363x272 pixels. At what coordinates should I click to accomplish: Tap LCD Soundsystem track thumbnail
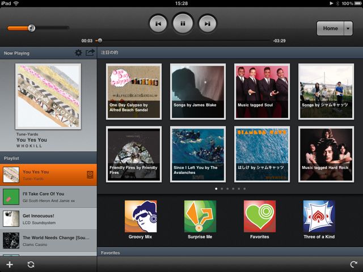click(11, 219)
